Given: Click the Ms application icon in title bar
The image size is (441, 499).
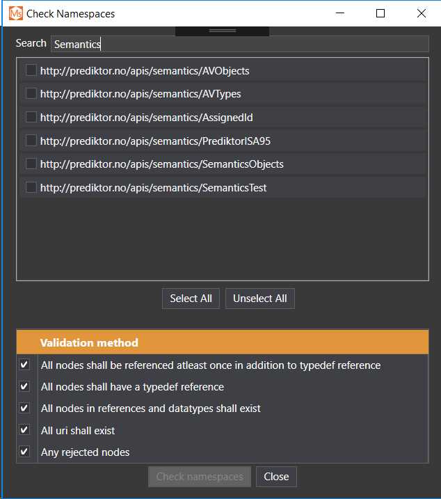Looking at the screenshot, I should pos(15,13).
